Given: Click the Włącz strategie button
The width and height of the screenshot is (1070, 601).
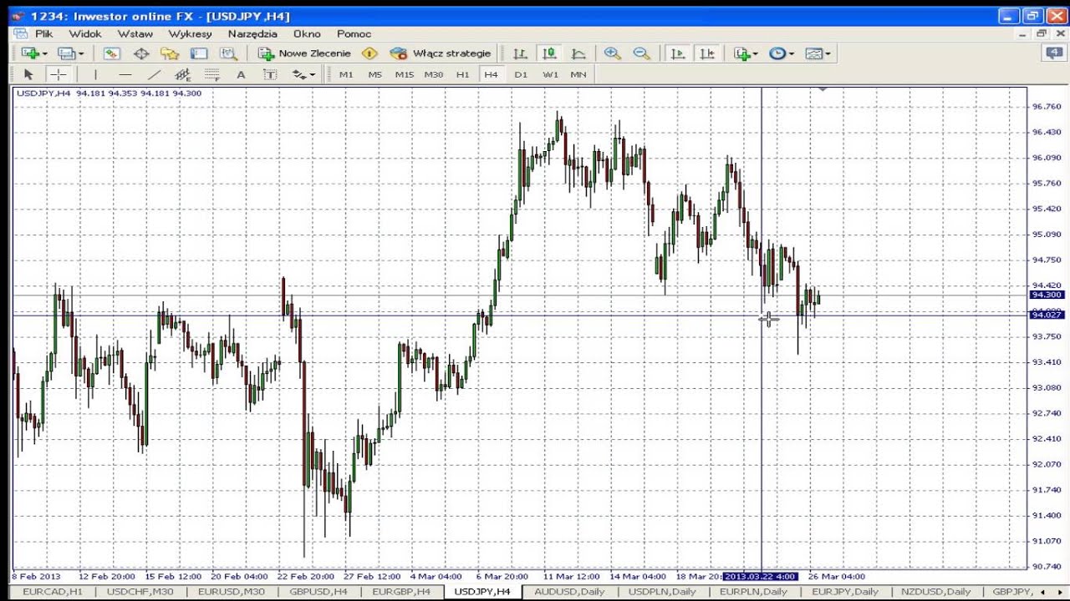Looking at the screenshot, I should coord(441,53).
